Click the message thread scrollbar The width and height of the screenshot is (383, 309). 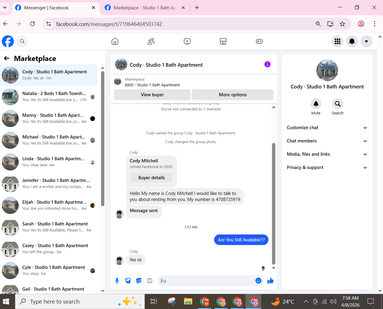[274, 204]
